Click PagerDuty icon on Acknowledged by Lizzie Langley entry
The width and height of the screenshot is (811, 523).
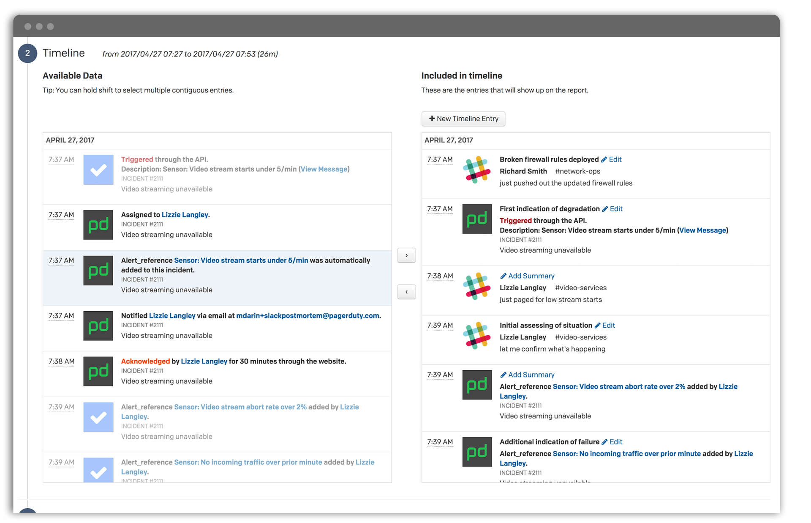coord(98,371)
